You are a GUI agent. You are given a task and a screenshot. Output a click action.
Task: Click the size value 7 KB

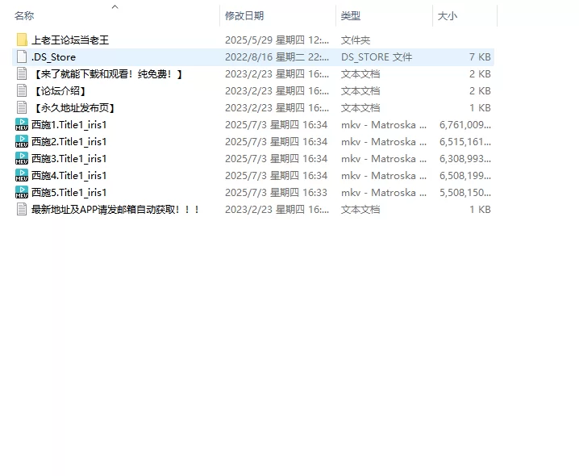pyautogui.click(x=480, y=57)
